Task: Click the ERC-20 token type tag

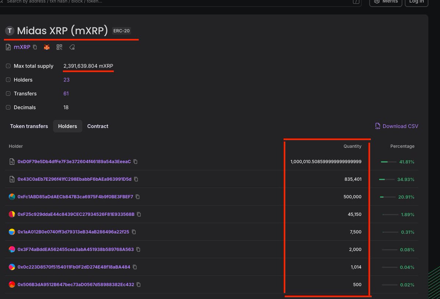Action: (121, 31)
